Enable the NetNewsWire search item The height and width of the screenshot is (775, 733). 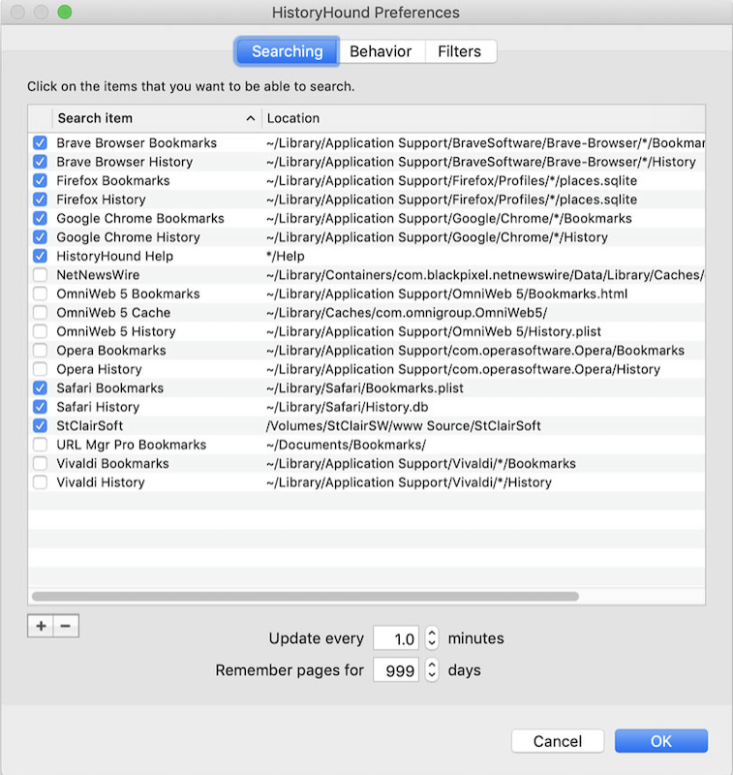point(40,275)
